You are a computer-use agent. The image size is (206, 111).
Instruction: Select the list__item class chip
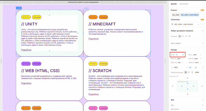(176, 15)
